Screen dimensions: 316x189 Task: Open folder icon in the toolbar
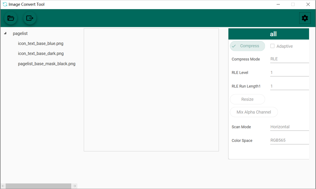[11, 18]
